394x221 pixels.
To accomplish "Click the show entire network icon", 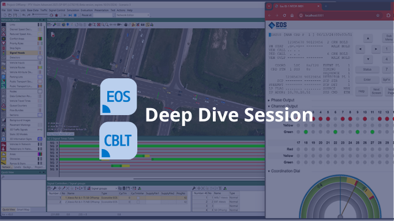I will (x=99, y=25).
